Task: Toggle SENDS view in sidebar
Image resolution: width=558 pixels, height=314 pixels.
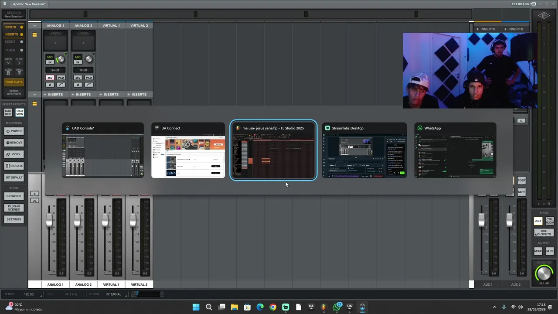Action: pyautogui.click(x=14, y=42)
